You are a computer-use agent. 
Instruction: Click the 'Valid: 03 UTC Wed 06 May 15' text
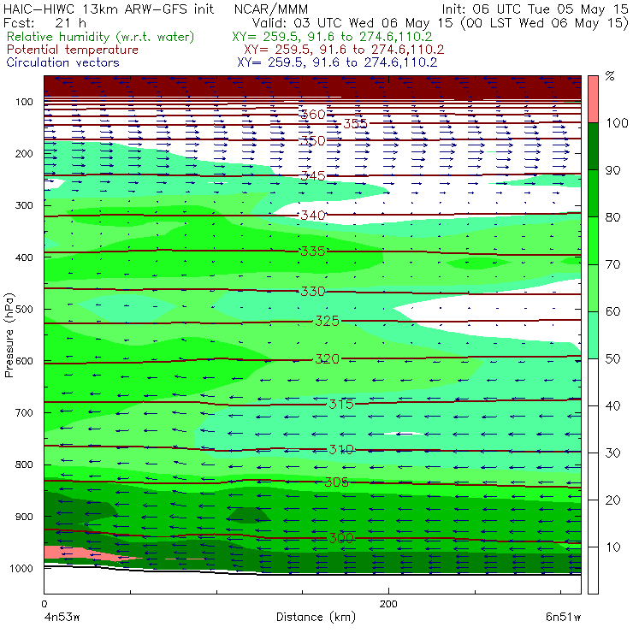coord(352,23)
